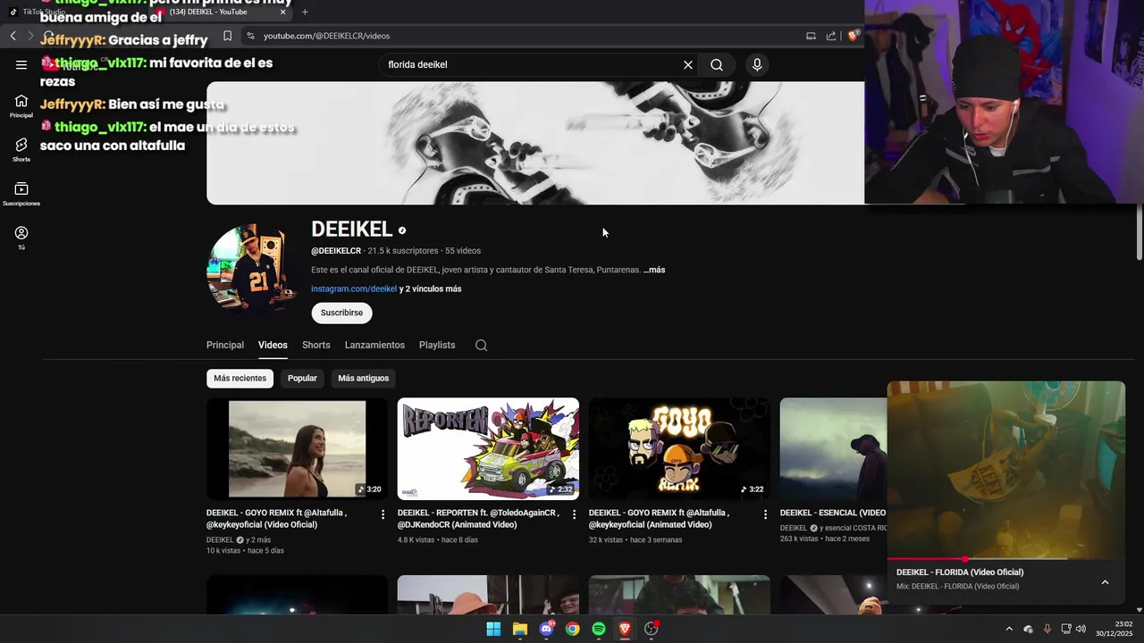Open GOYO REMIX Animated Video thumbnail
The height and width of the screenshot is (643, 1144).
pos(679,448)
